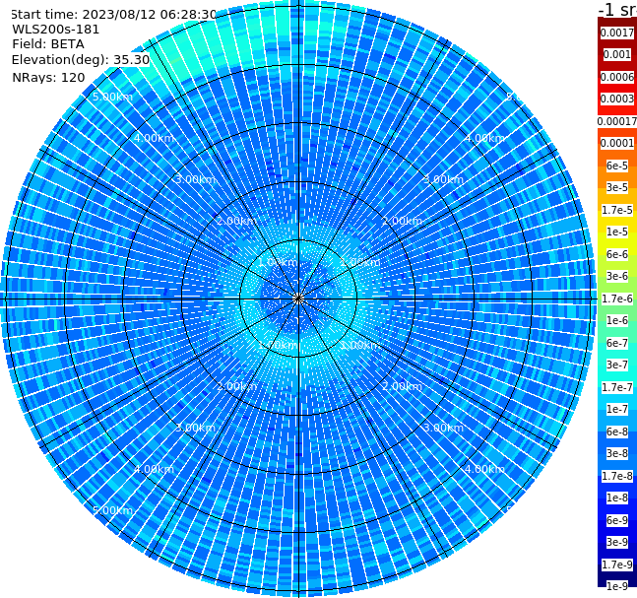Click the 6e-5 colorbar value
This screenshot has width=637, height=598.
point(617,166)
